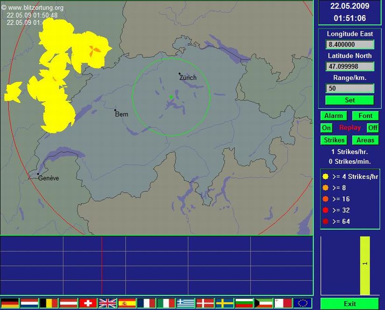Click the Swedish flag icon
385x310 pixels.
point(224,303)
